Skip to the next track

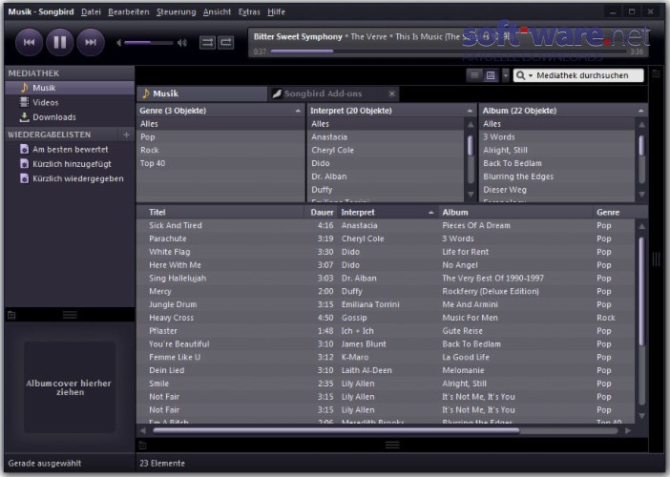[x=91, y=42]
